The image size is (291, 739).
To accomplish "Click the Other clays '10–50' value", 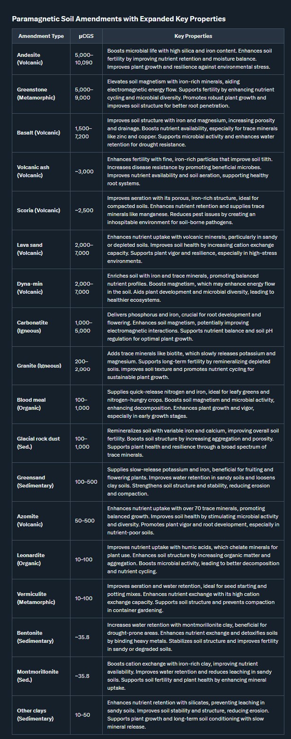I will coord(84,714).
